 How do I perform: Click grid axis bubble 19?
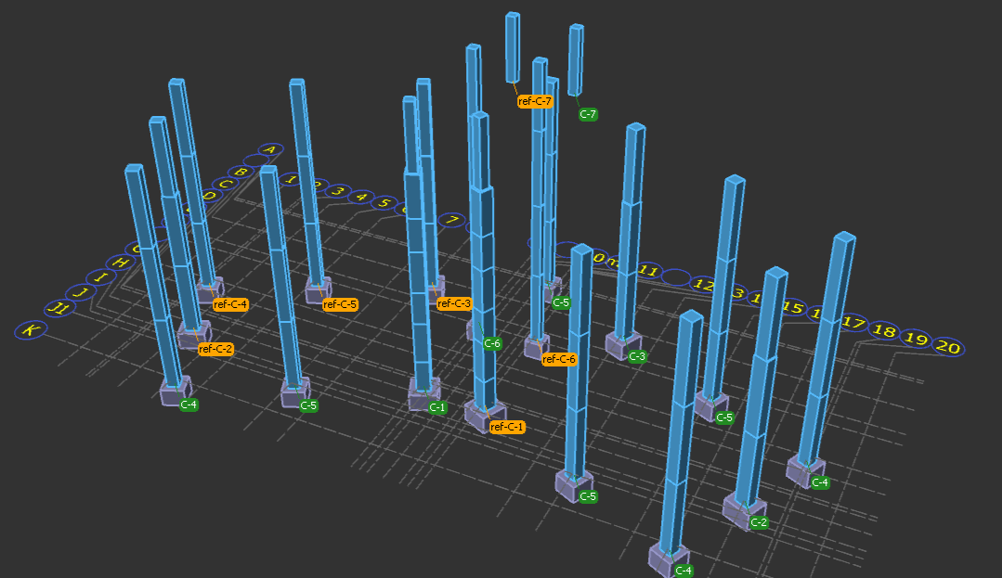(916, 339)
